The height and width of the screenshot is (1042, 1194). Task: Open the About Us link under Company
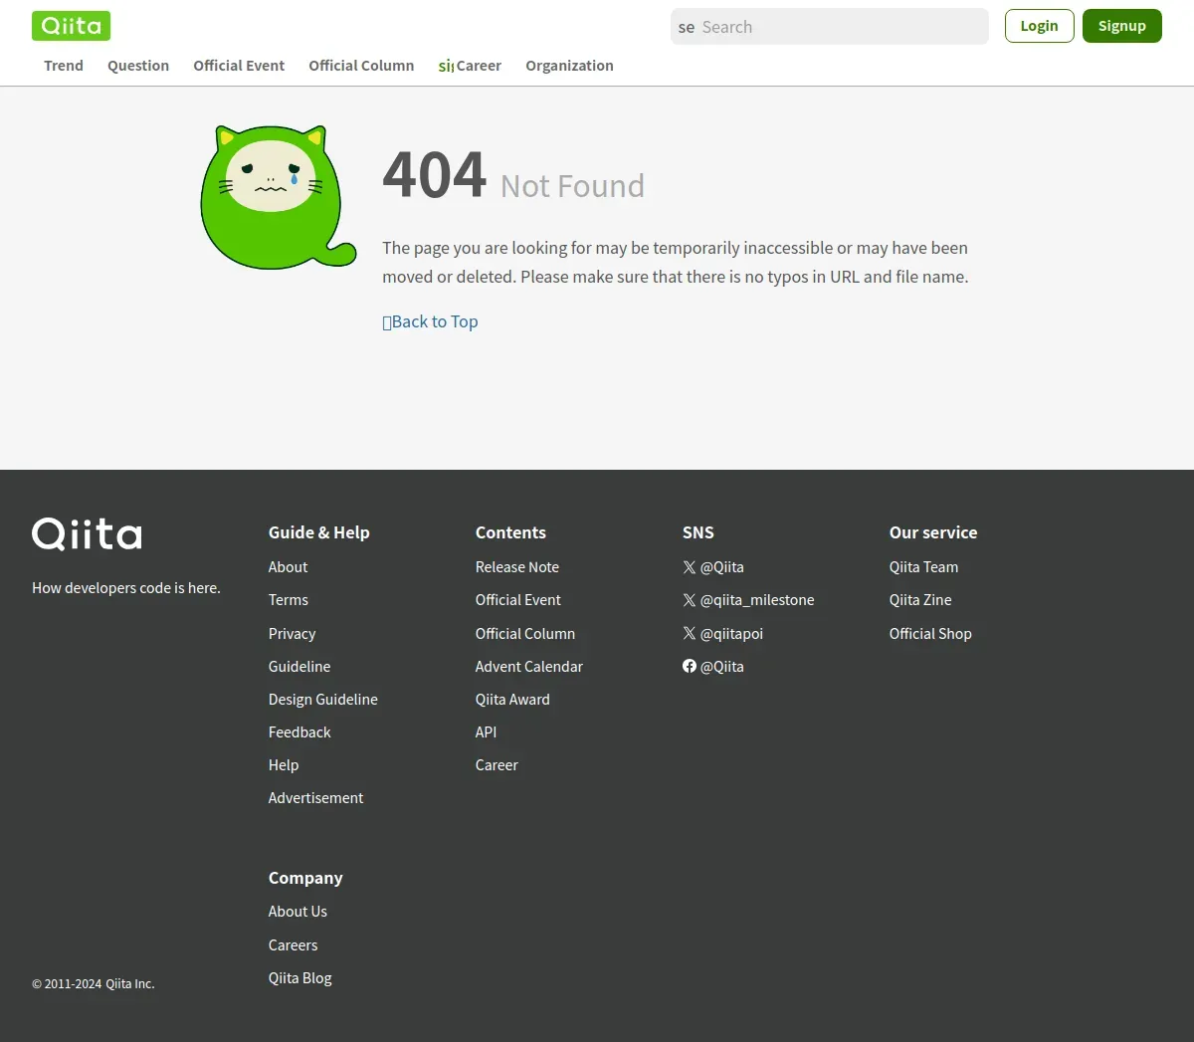coord(298,912)
